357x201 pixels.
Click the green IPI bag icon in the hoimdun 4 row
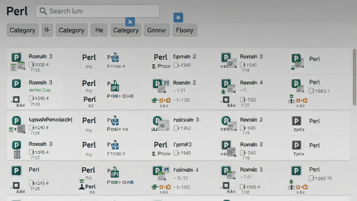coord(114,172)
